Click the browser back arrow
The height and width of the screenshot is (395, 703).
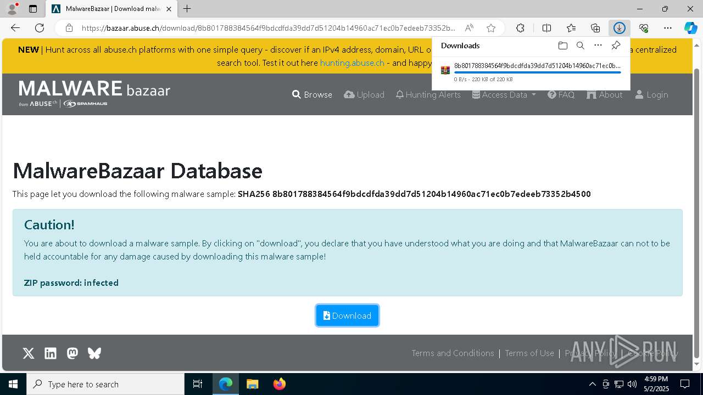click(x=15, y=28)
